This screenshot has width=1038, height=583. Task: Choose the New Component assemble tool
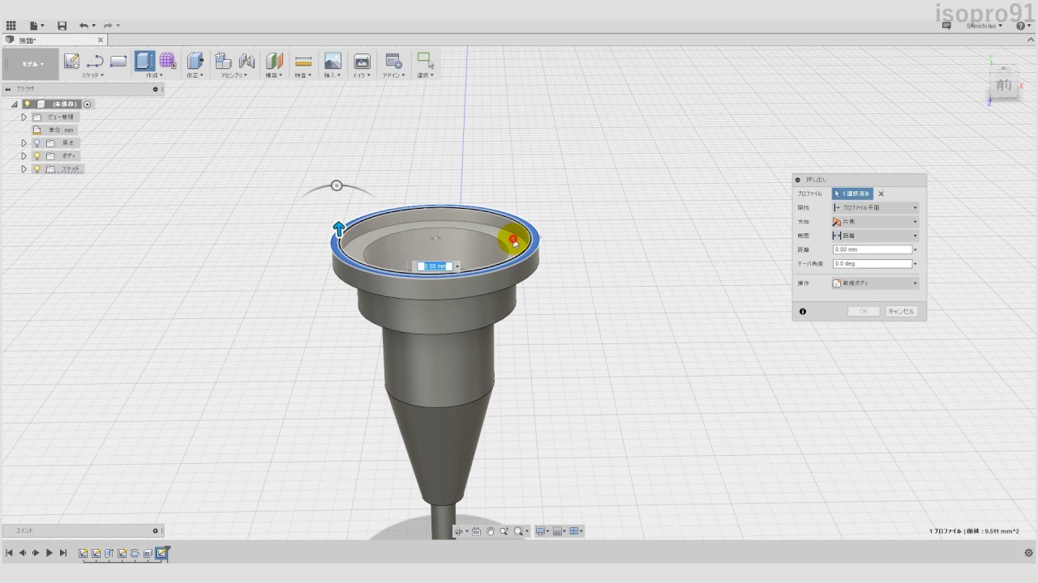click(x=223, y=61)
